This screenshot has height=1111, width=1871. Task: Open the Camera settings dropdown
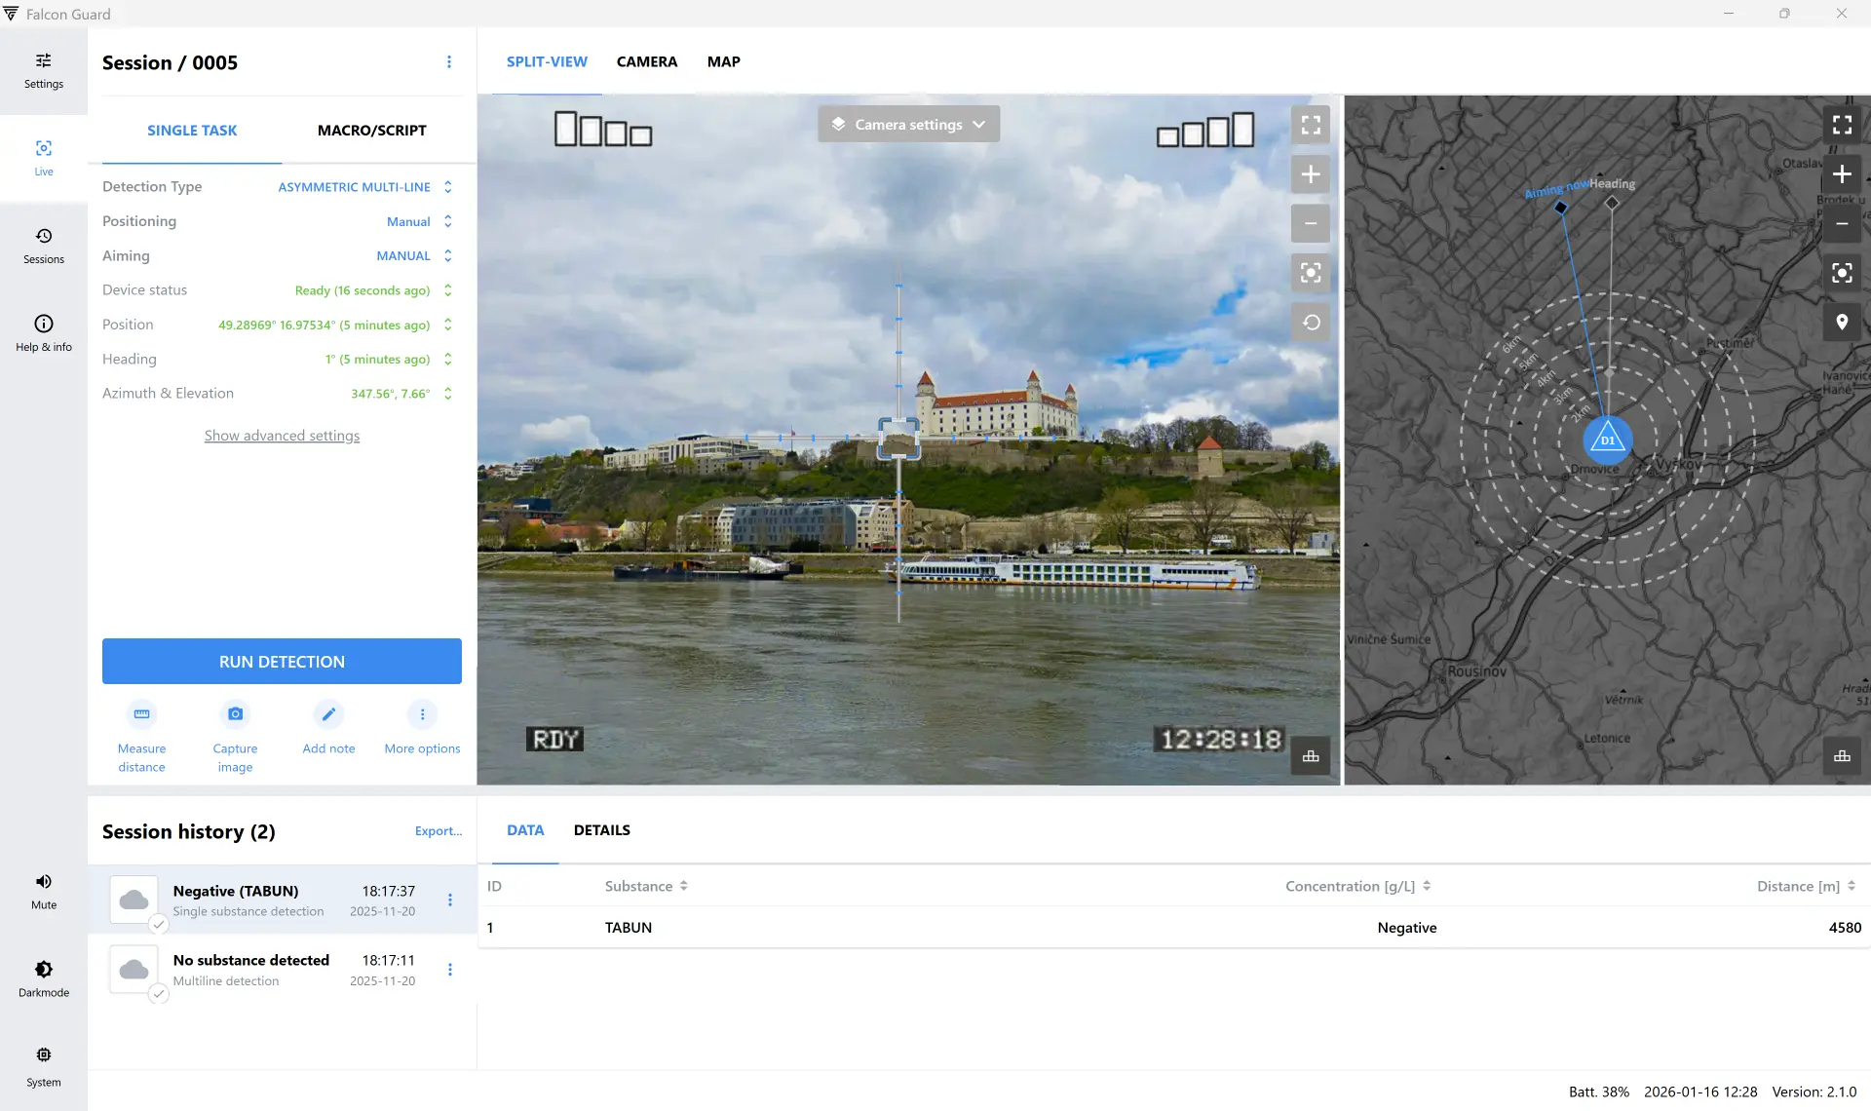pos(909,125)
